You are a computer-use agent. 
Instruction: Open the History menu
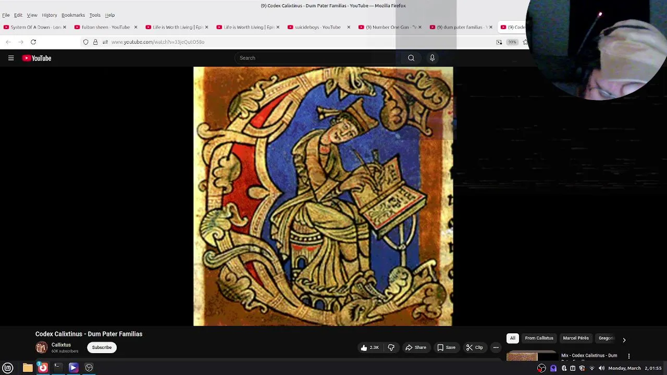pos(50,15)
